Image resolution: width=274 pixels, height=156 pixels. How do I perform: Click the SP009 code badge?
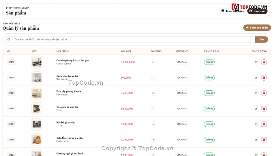coord(11,93)
